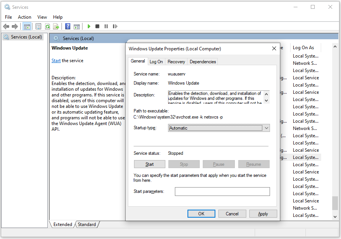This screenshot has height=239, width=341.
Task: Confirm the dialog with OK
Action: coord(201,213)
